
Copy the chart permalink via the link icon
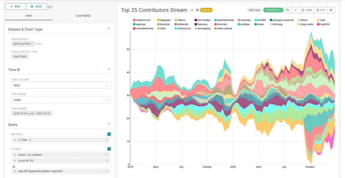288,10
